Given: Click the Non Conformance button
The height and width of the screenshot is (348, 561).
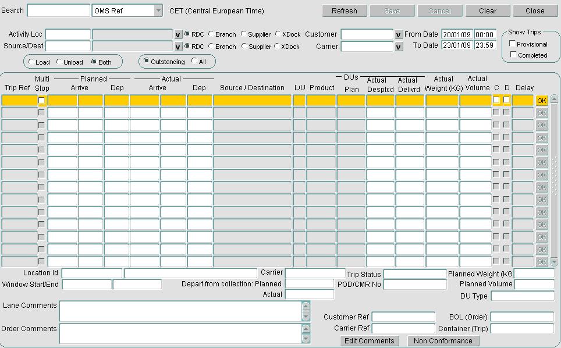Looking at the screenshot, I should [443, 341].
